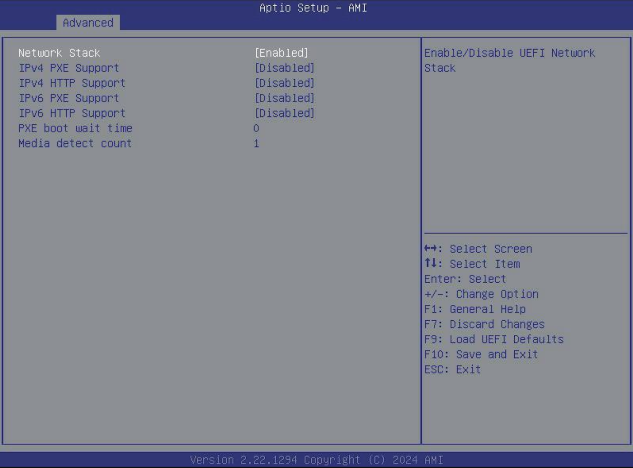Click the Enable/Disable UEFI Network Stack help text
The image size is (633, 468).
point(510,60)
